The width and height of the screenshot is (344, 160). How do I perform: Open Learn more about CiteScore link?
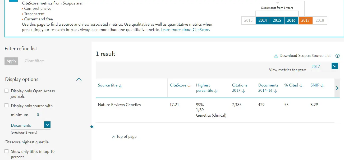[185, 30]
